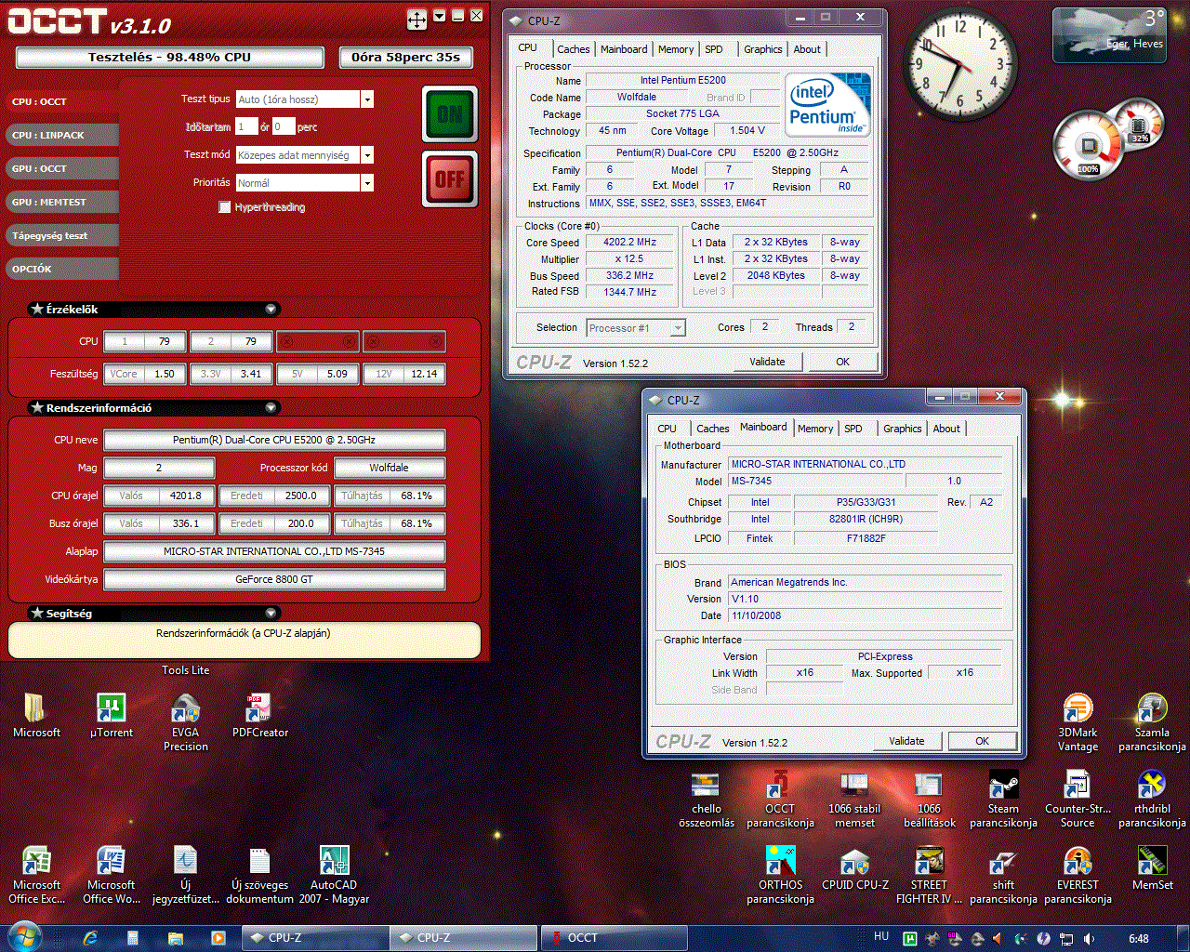Open Internet Explorer from the taskbar

pos(90,938)
